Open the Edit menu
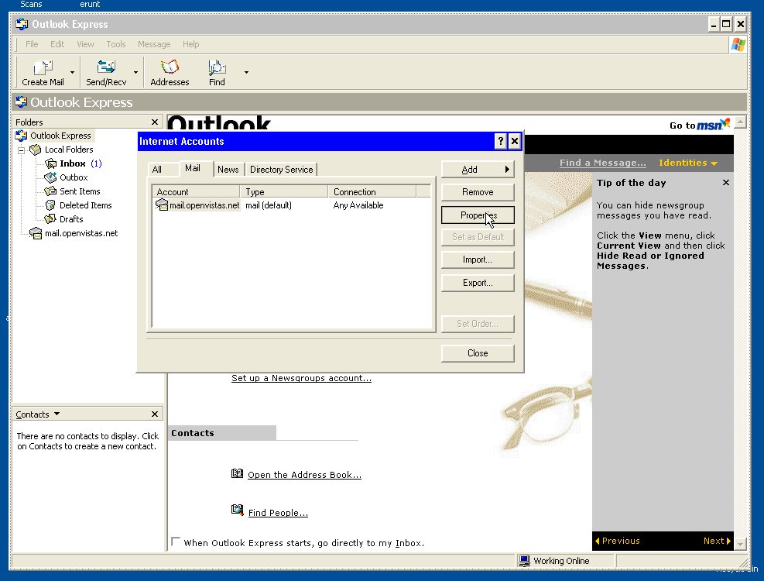764x581 pixels. point(57,44)
